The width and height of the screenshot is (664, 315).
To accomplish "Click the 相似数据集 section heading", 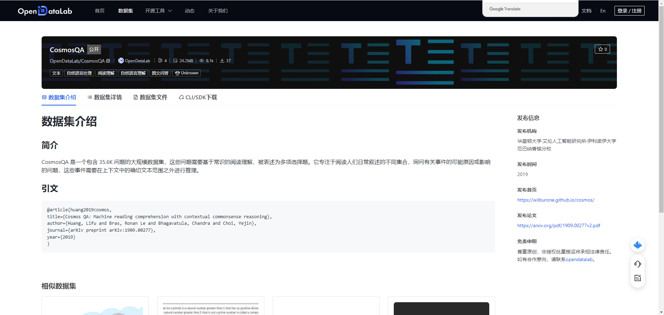I will (x=59, y=286).
